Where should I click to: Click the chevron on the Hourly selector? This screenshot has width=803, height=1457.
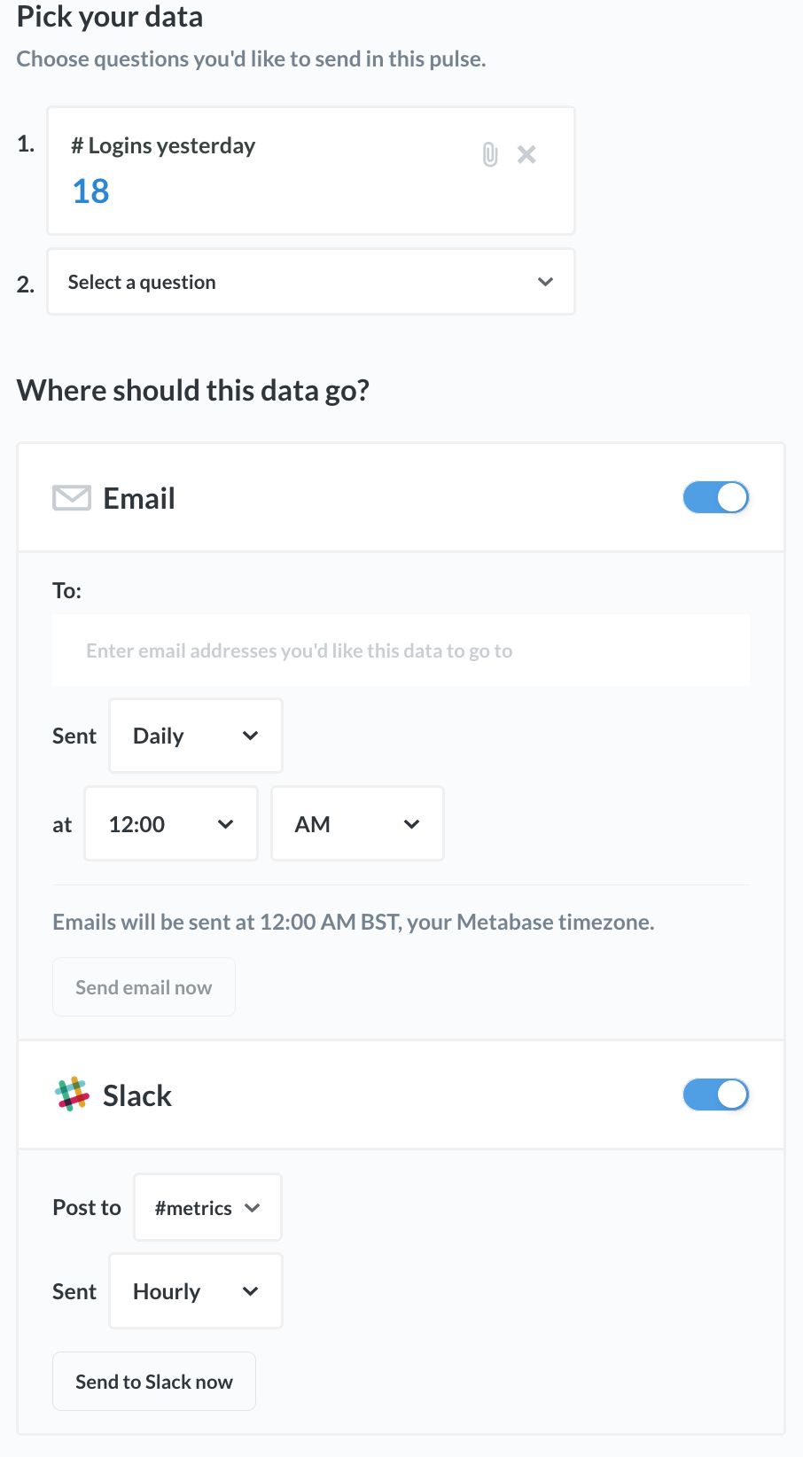(251, 1291)
